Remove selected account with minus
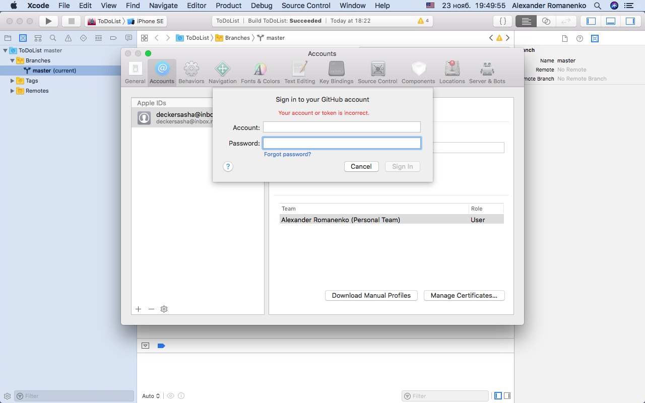 (x=151, y=309)
